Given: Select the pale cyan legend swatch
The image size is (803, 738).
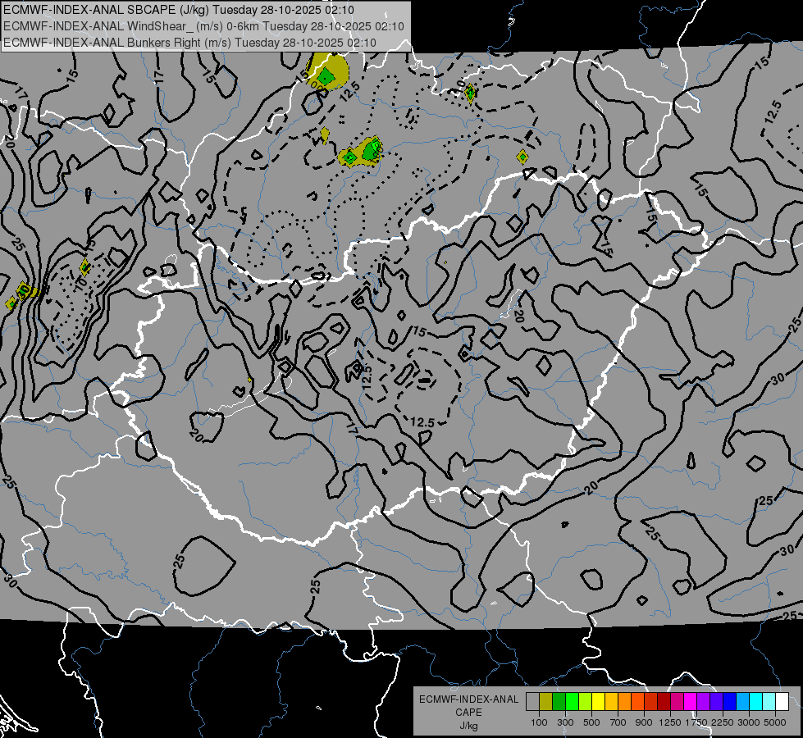Looking at the screenshot, I should [x=769, y=702].
